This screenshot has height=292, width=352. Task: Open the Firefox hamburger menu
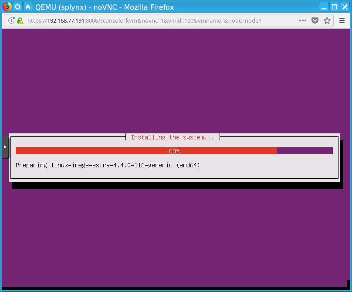(x=342, y=20)
